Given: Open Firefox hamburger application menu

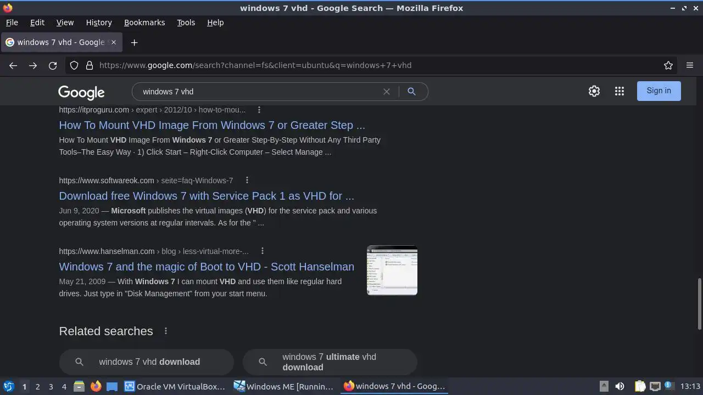Looking at the screenshot, I should coord(690,65).
